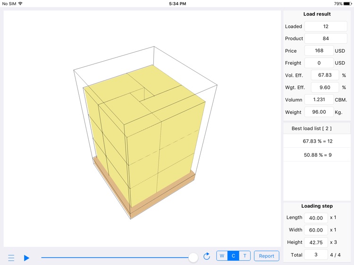The height and width of the screenshot is (265, 354).
Task: Tap the Price value field
Action: tap(319, 51)
